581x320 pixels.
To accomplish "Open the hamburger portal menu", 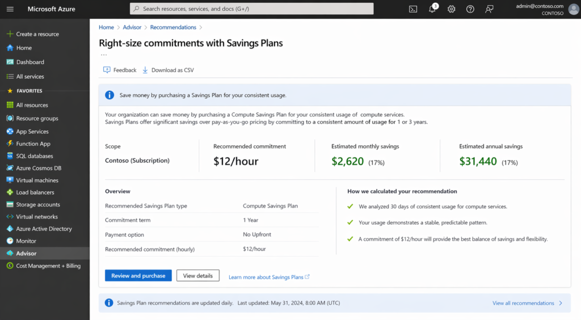I will pos(10,9).
